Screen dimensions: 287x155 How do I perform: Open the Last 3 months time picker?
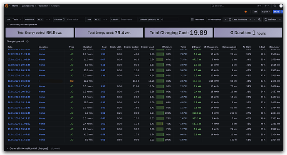(240, 20)
